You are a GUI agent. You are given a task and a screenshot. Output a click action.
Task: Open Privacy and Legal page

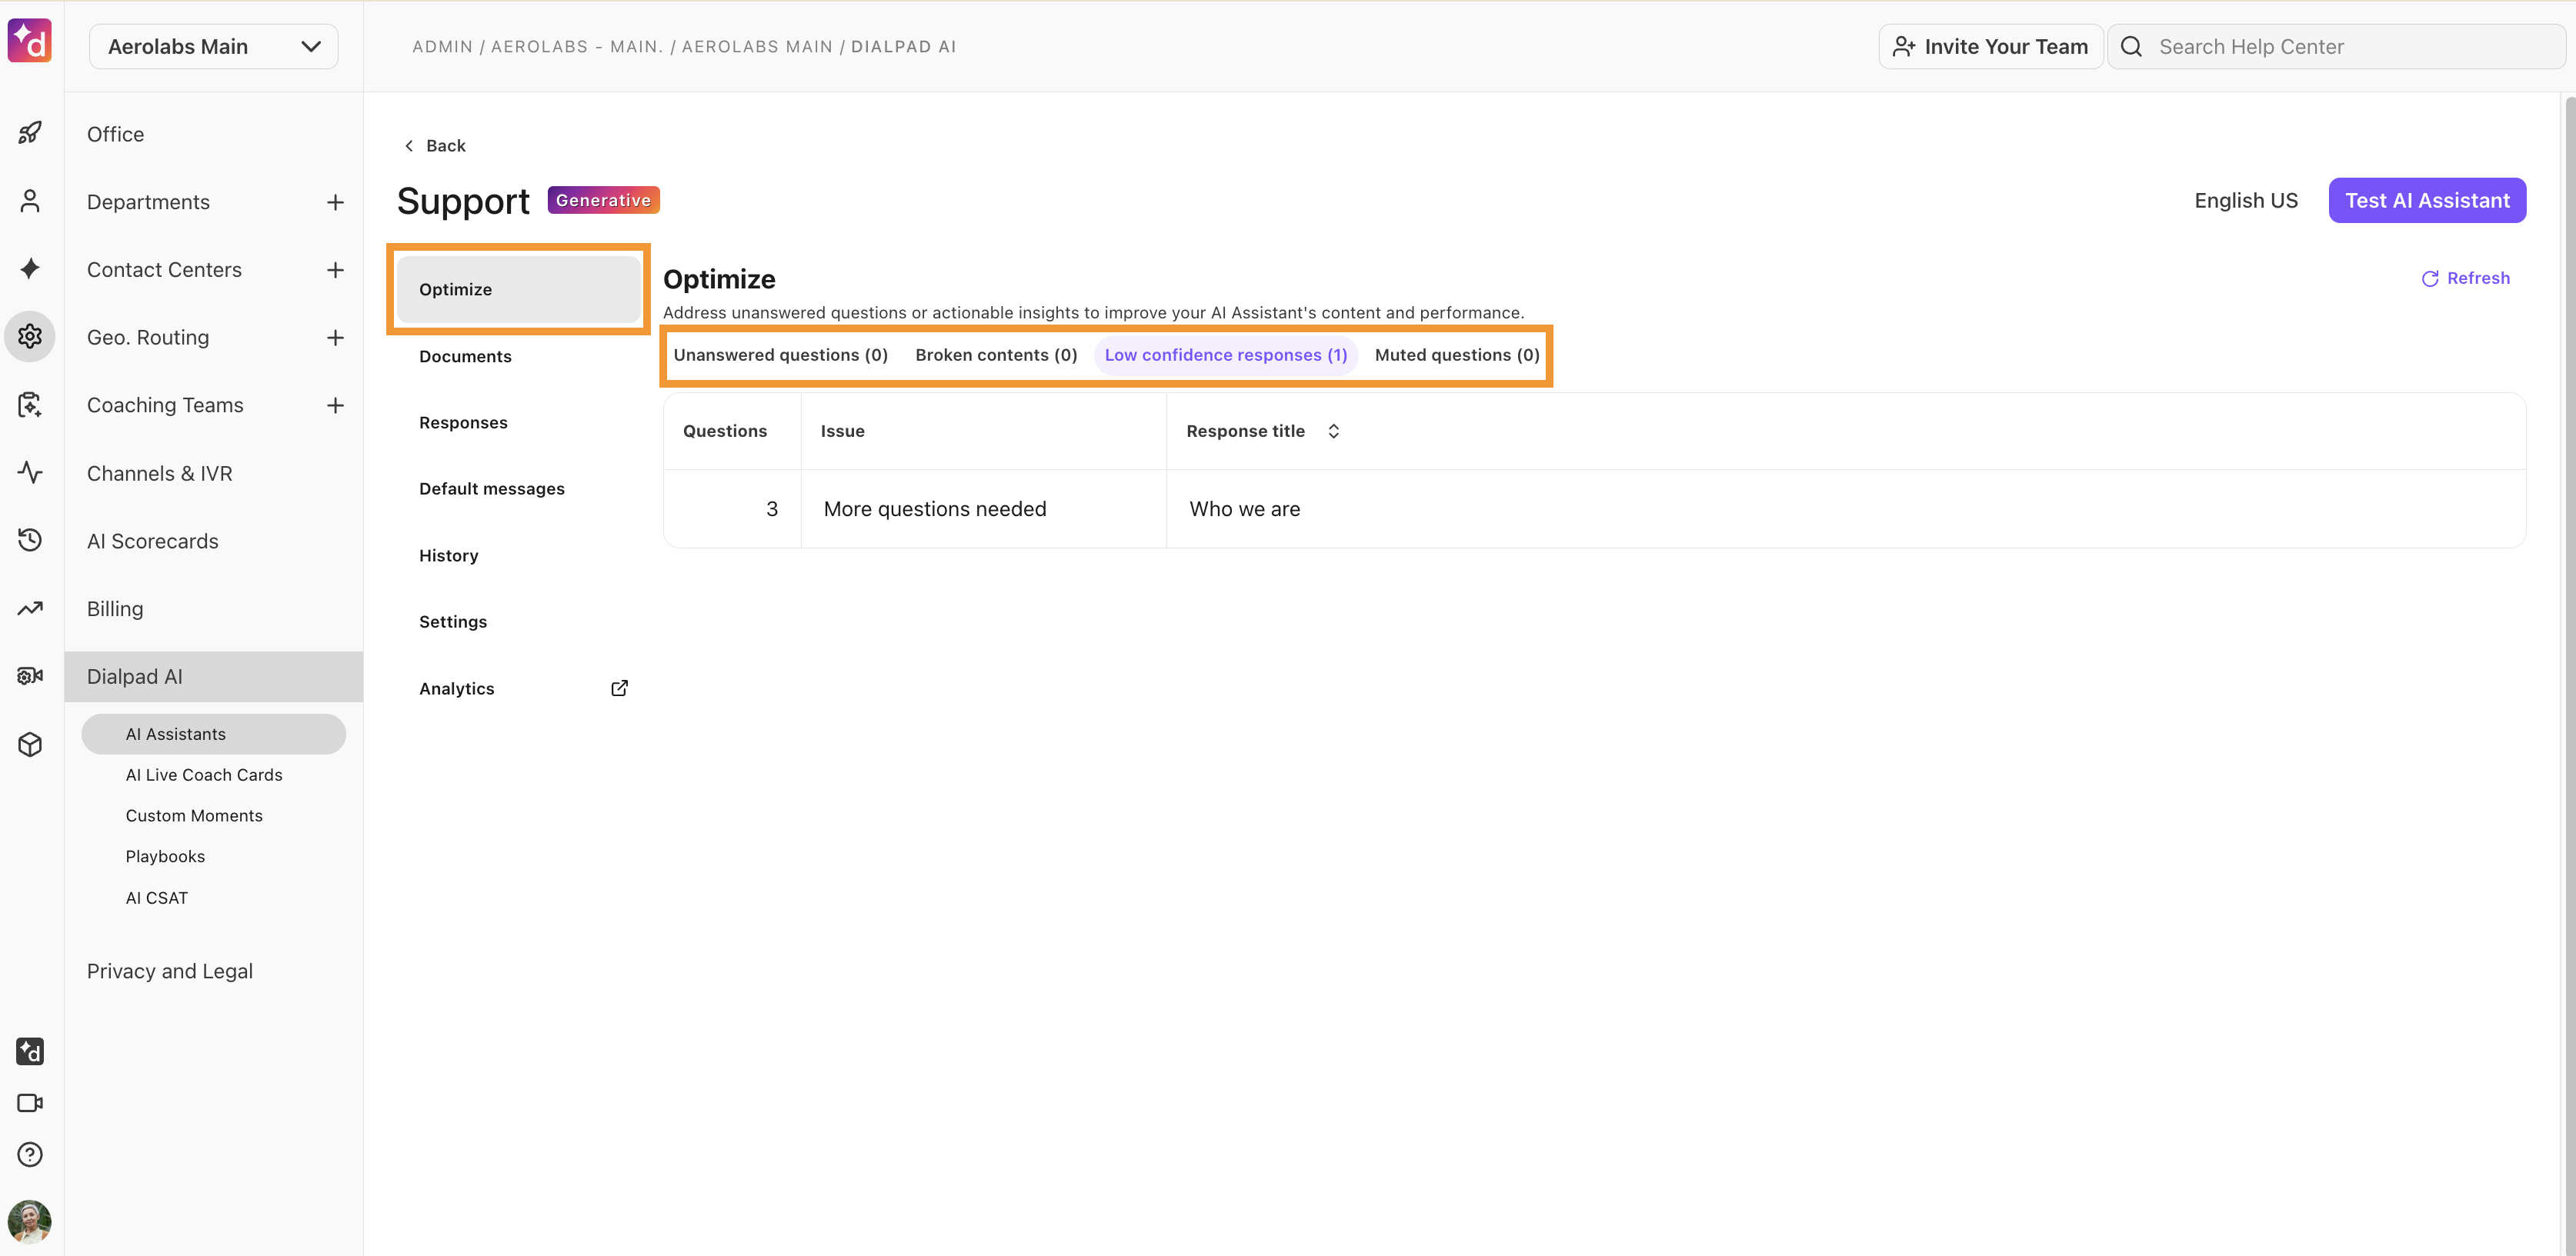point(214,972)
